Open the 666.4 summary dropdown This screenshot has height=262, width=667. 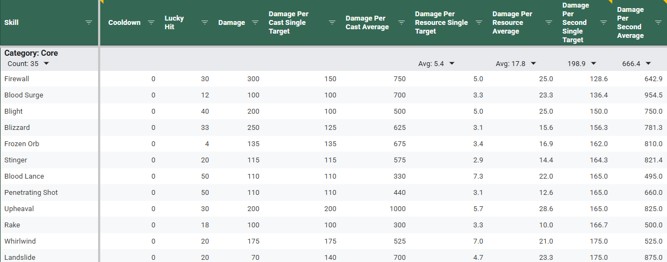click(648, 64)
